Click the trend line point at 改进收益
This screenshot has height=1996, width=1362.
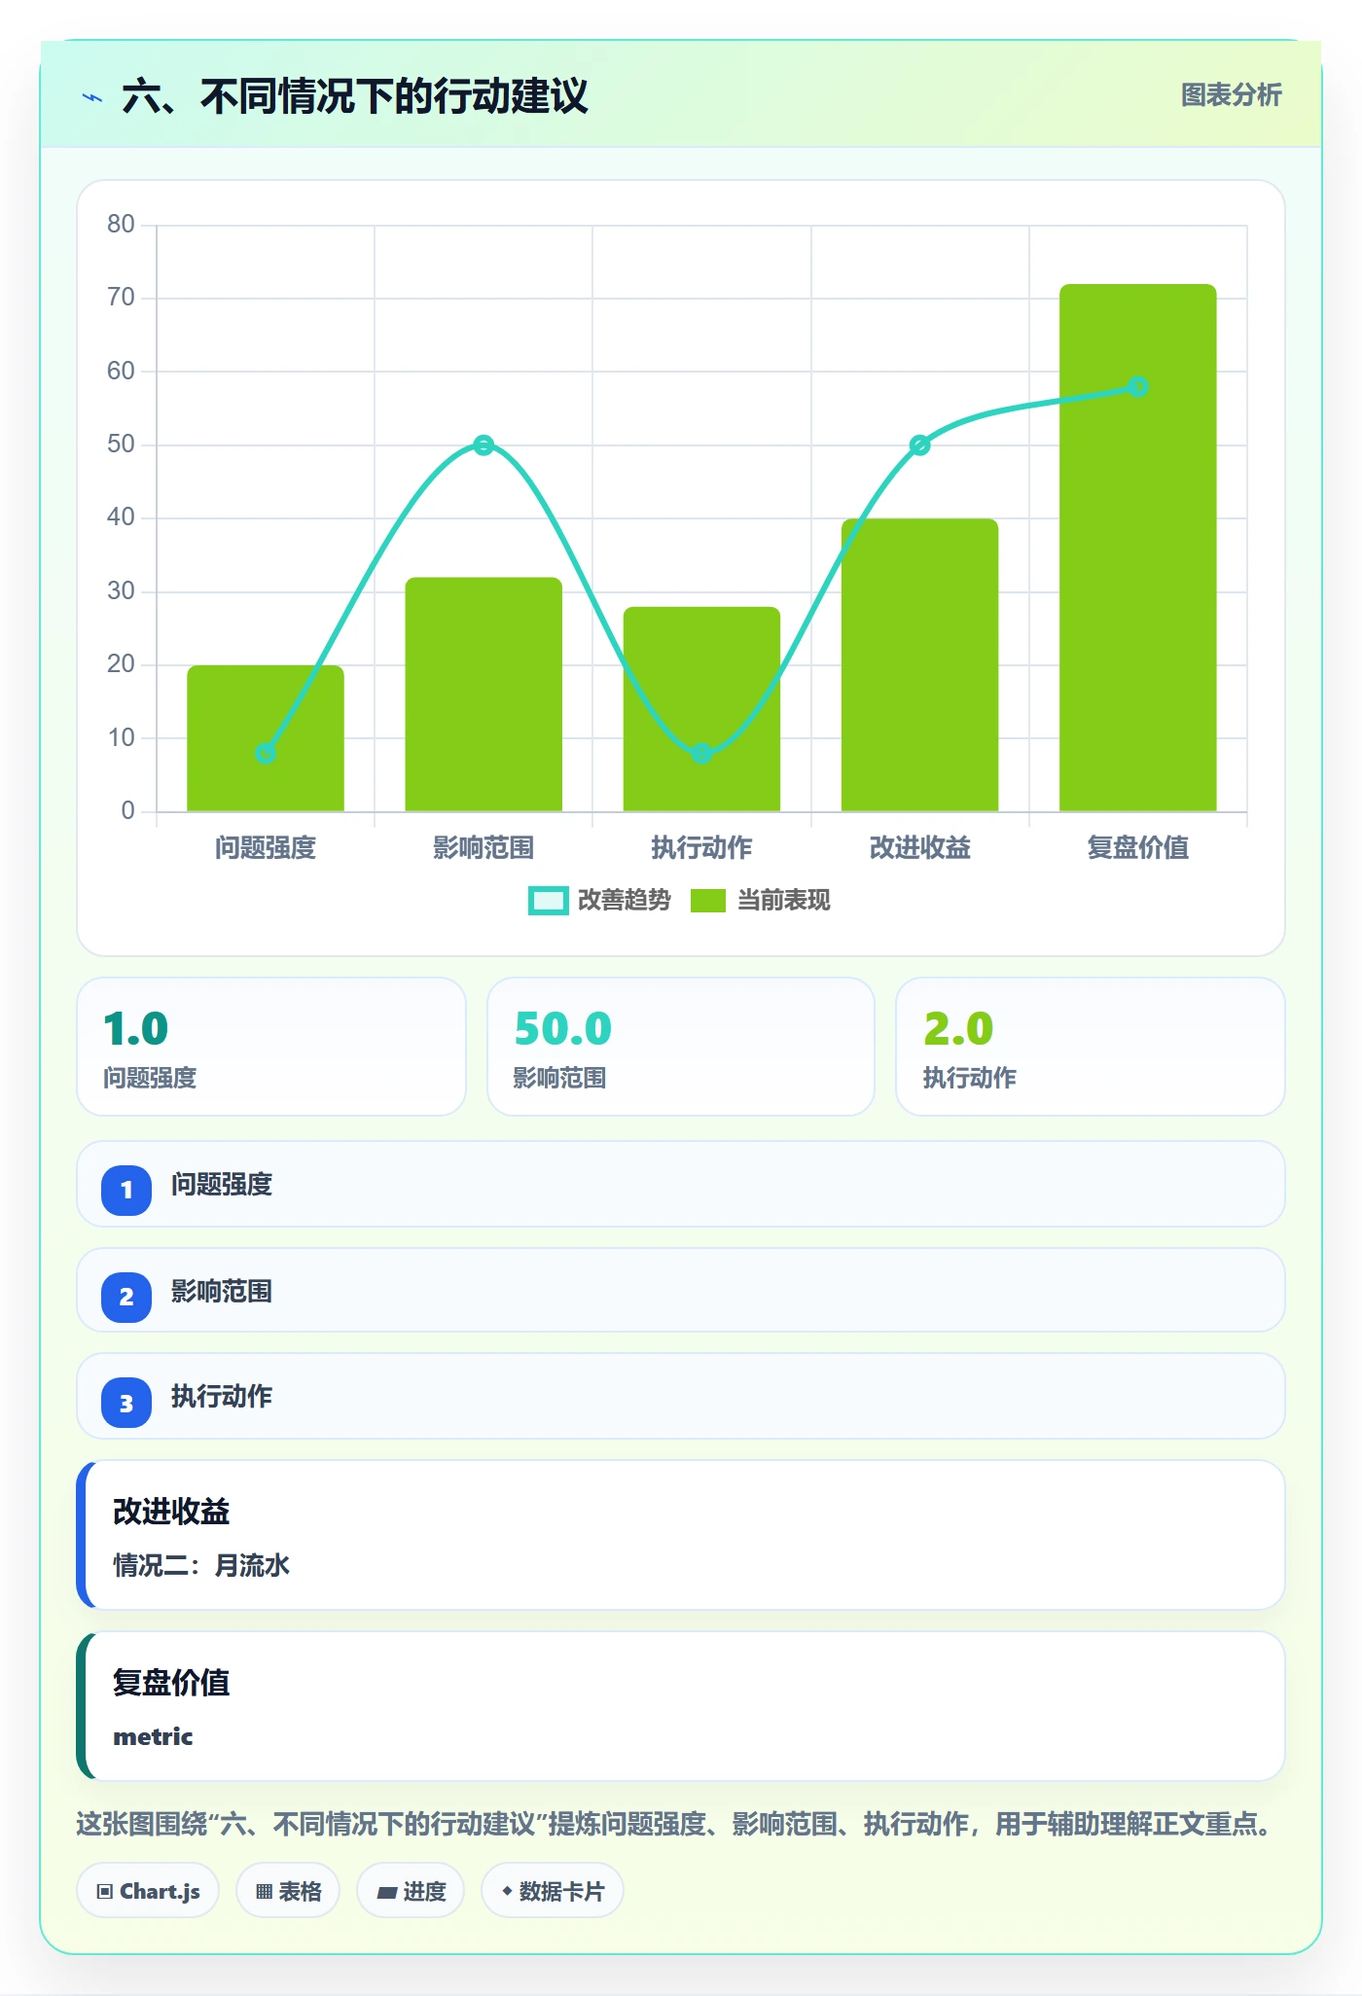(919, 446)
